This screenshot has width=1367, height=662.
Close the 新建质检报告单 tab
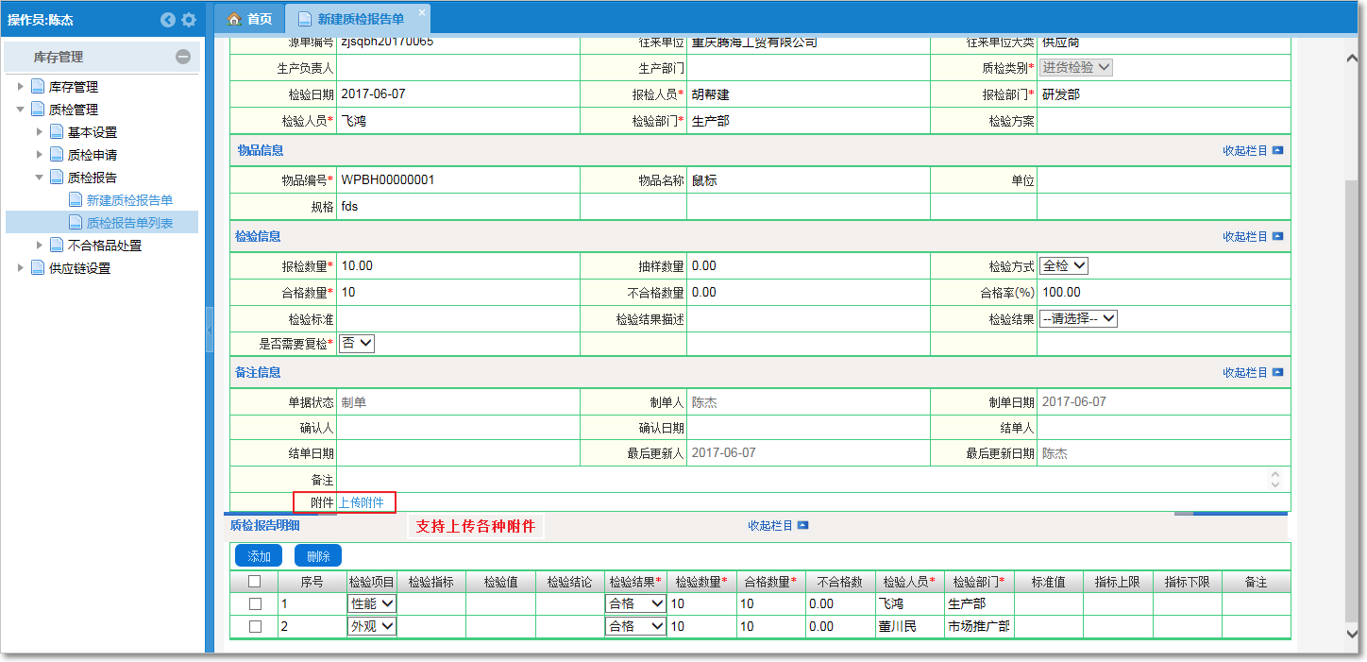tap(421, 11)
